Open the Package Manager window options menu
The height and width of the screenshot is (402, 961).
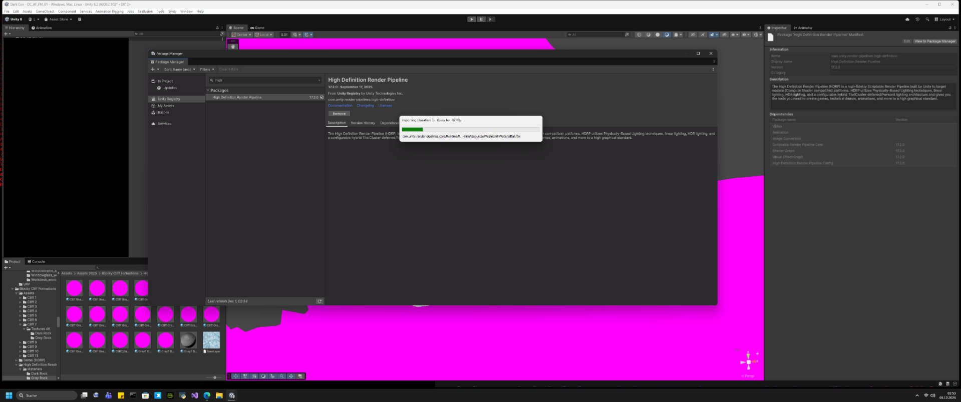click(714, 62)
